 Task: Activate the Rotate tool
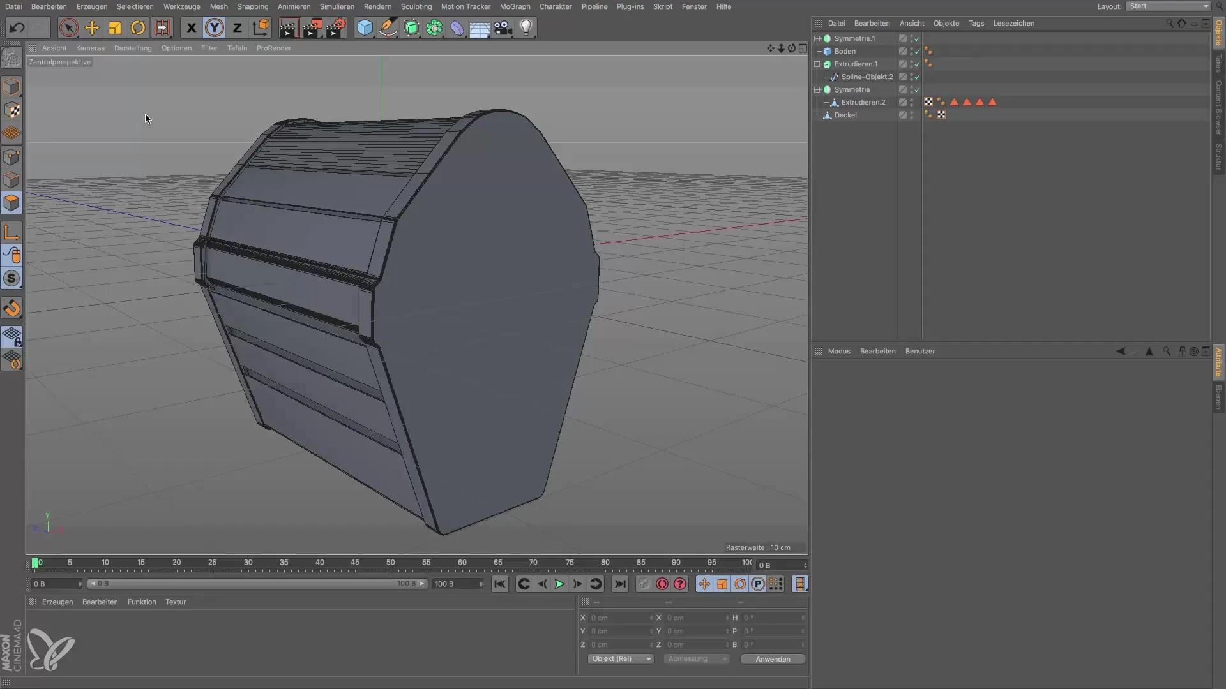pos(138,27)
